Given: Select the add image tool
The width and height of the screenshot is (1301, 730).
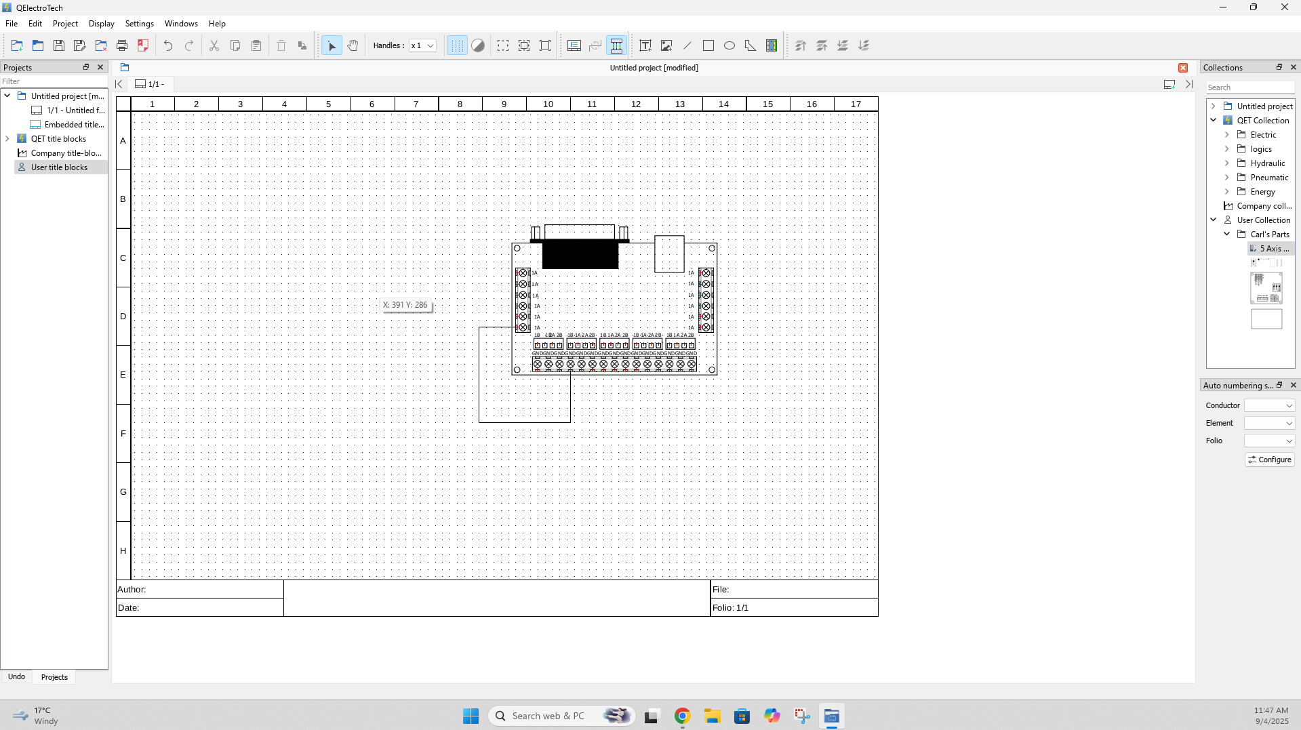Looking at the screenshot, I should pos(666,46).
